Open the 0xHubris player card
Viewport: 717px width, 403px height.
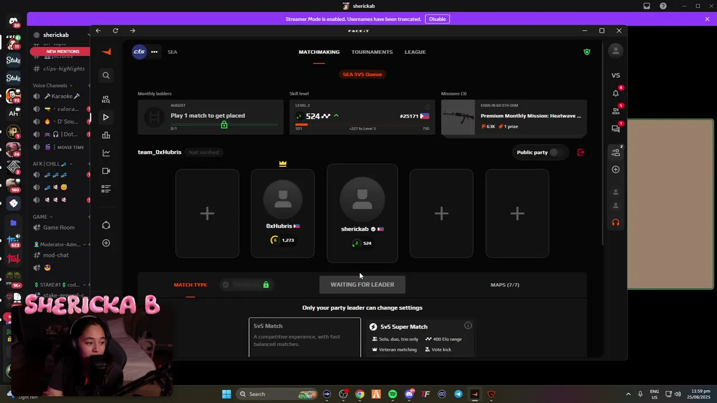pyautogui.click(x=283, y=213)
